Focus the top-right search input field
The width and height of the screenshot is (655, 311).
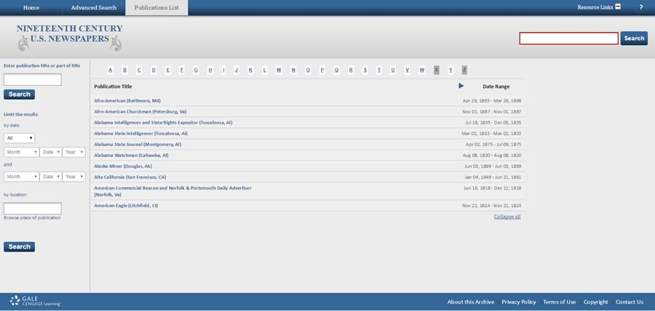[x=568, y=39]
